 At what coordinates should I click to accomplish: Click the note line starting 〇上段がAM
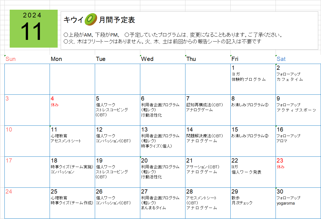click(x=173, y=35)
